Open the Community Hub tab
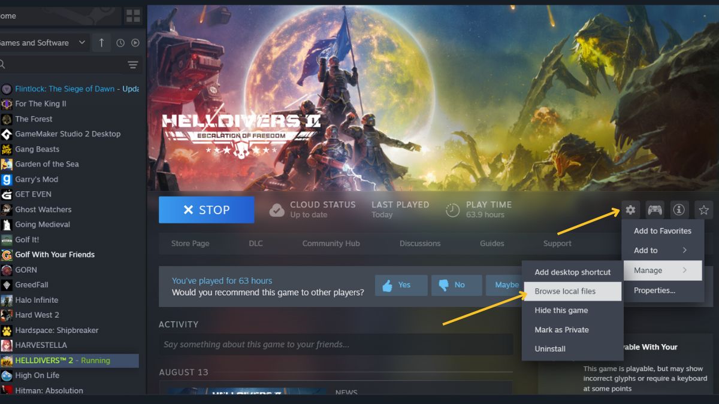The width and height of the screenshot is (719, 404). [331, 243]
